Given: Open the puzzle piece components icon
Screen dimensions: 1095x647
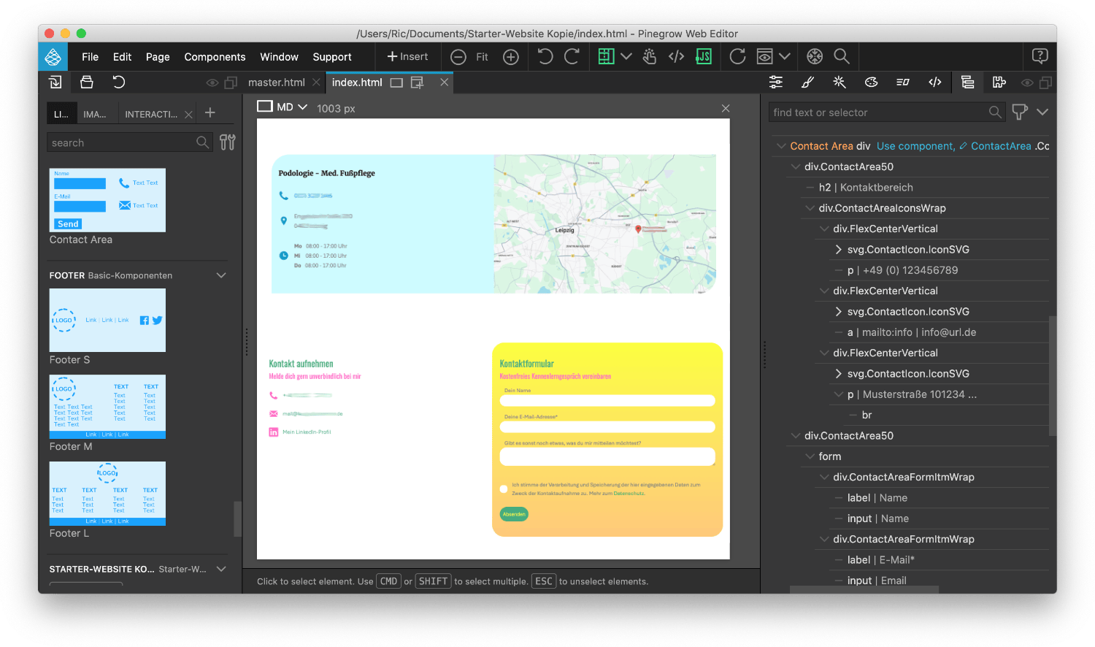Looking at the screenshot, I should (x=999, y=83).
